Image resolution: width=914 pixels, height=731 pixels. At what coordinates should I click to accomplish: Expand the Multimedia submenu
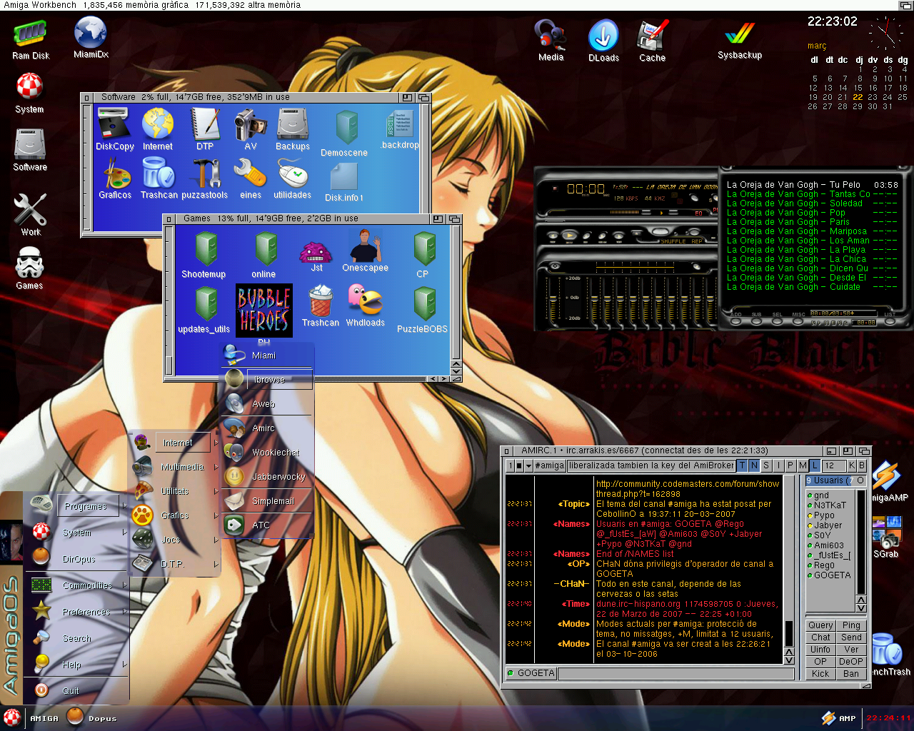click(181, 467)
